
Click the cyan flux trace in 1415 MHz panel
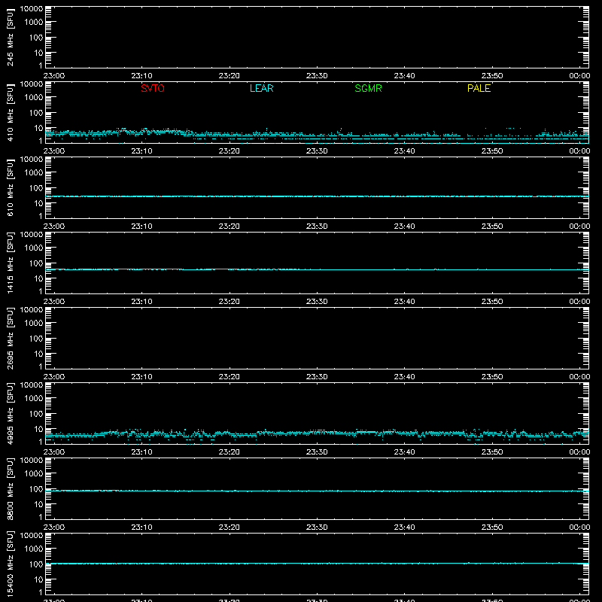317,269
